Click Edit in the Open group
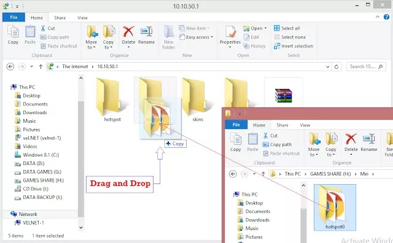Viewport: 393px width, 243px height. tap(251, 37)
